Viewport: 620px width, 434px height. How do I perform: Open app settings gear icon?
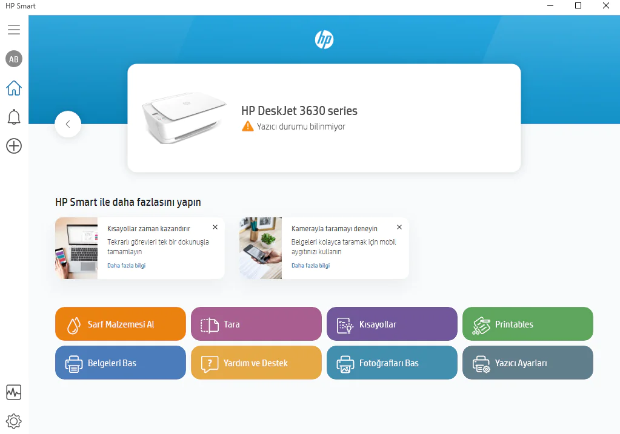[x=14, y=421]
